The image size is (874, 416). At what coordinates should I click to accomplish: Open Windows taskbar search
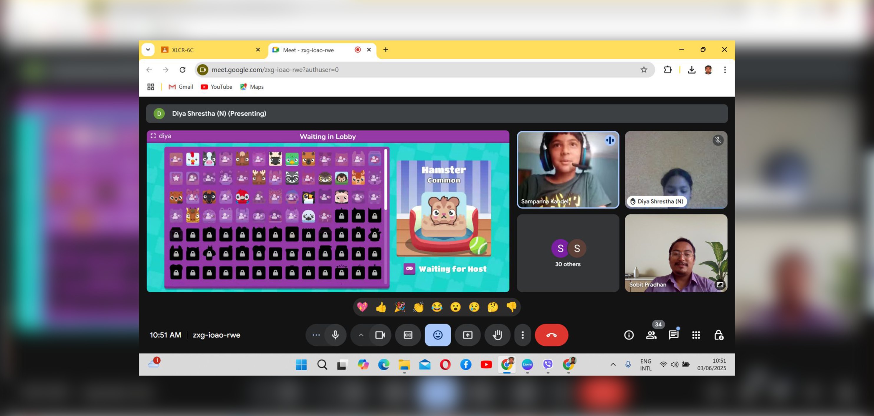point(322,364)
